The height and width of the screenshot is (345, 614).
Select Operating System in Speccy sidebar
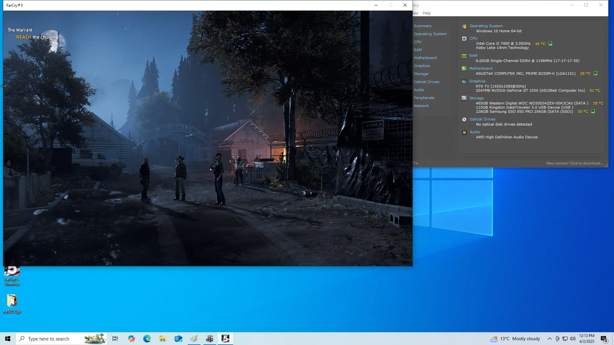pos(430,34)
